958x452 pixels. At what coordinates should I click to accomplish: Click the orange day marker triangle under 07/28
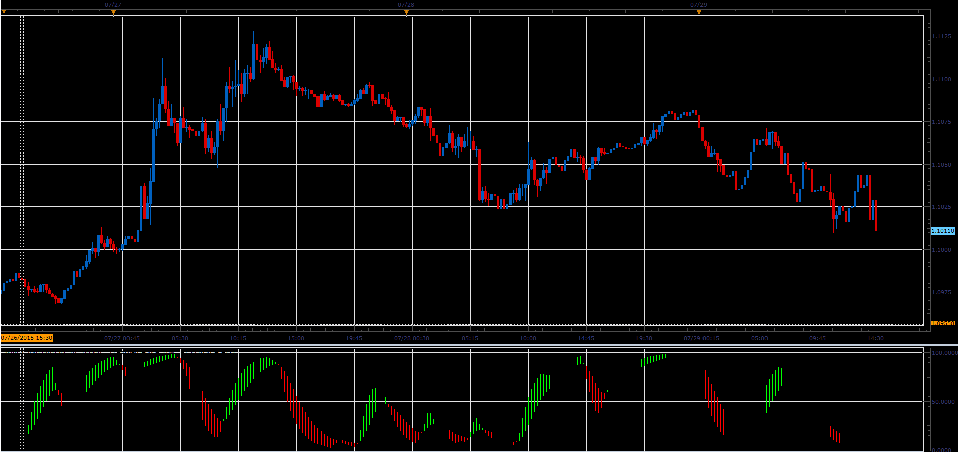point(406,12)
